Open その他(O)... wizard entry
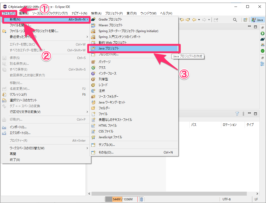266x203 pixels. pos(134,152)
